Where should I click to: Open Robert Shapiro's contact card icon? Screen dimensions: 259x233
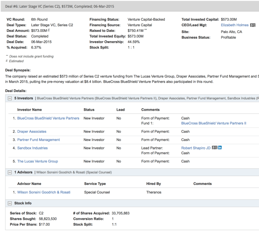click(214, 148)
